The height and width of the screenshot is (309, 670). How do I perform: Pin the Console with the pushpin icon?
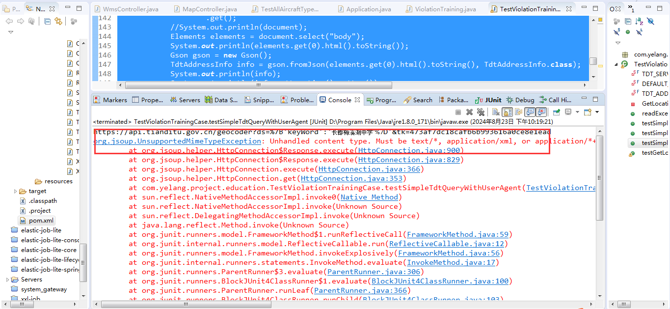click(557, 112)
